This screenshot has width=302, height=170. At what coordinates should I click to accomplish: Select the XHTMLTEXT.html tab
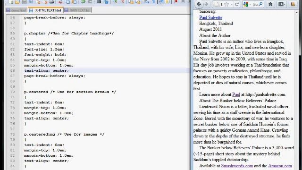(x=46, y=10)
